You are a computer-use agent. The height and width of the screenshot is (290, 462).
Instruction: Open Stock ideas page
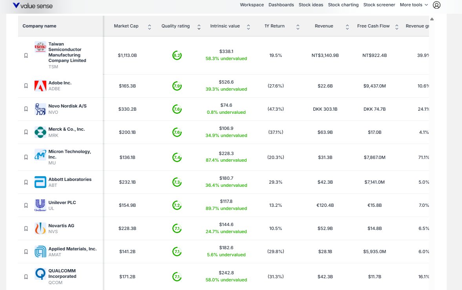pyautogui.click(x=311, y=5)
